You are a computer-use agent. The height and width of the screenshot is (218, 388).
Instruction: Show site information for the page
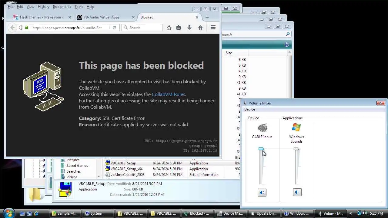[x=21, y=28]
